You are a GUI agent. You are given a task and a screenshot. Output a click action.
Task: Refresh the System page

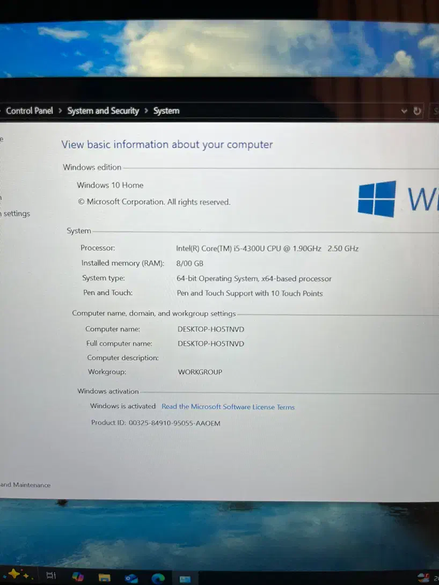click(x=417, y=111)
